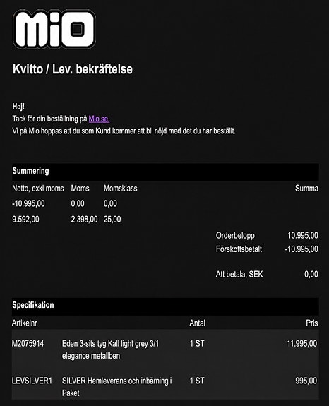
Task: Click the Orderbelopp amount 10.995,00
Action: (x=303, y=235)
